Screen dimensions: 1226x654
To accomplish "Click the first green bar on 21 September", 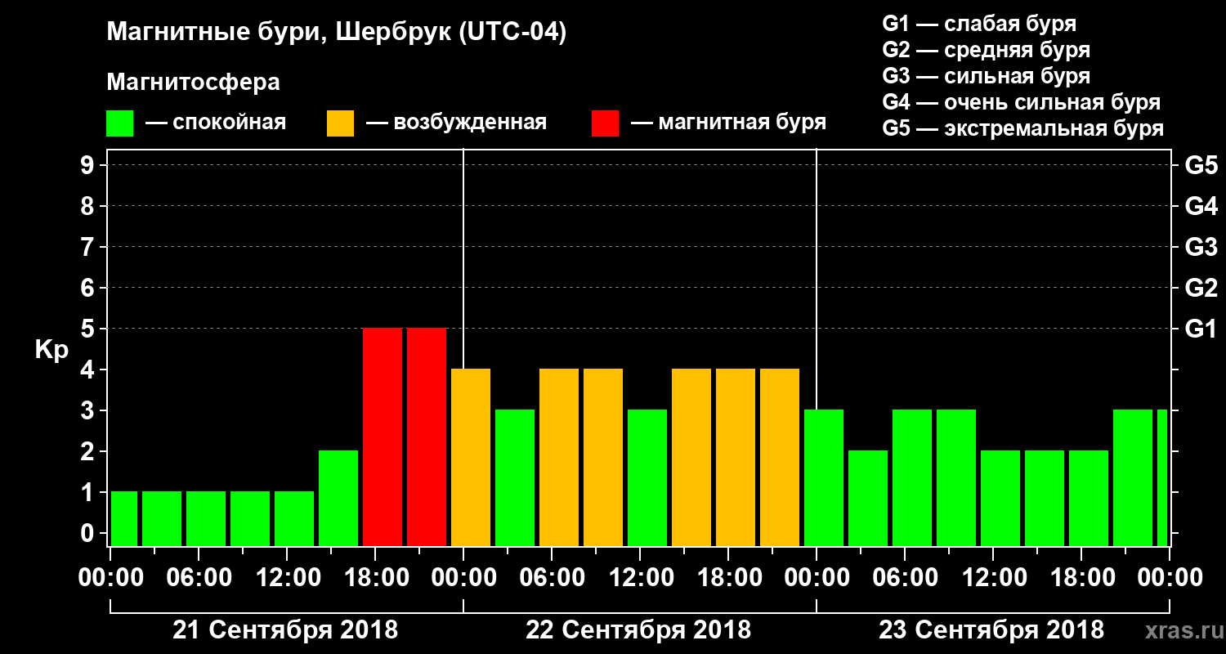I will [124, 518].
